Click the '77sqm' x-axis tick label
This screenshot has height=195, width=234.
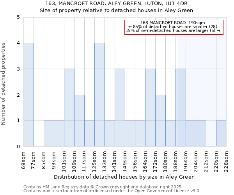tap(33, 160)
